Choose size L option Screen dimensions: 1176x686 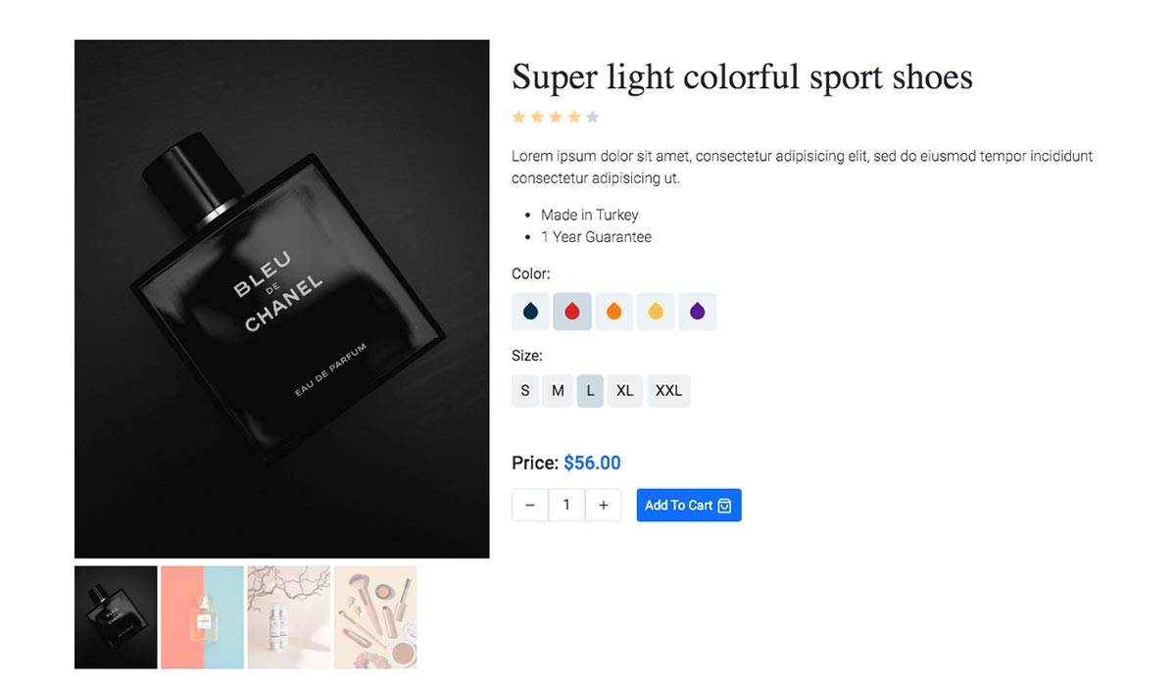pyautogui.click(x=590, y=391)
